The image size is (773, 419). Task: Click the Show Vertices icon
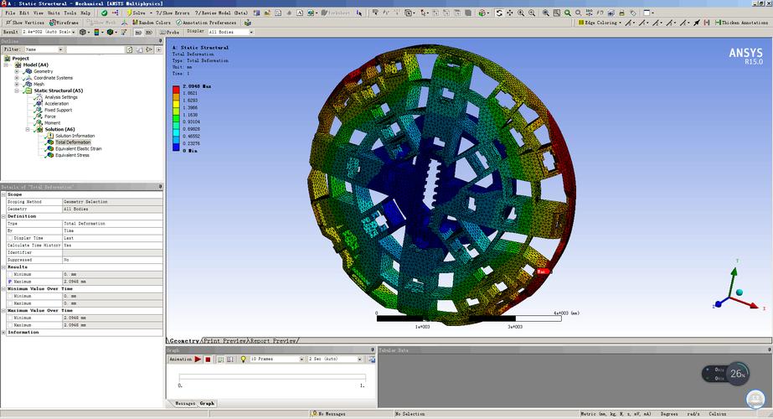(x=8, y=23)
